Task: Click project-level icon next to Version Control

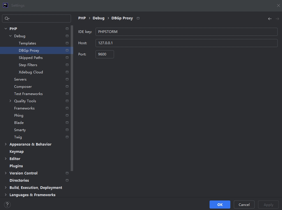Action: coord(67,173)
